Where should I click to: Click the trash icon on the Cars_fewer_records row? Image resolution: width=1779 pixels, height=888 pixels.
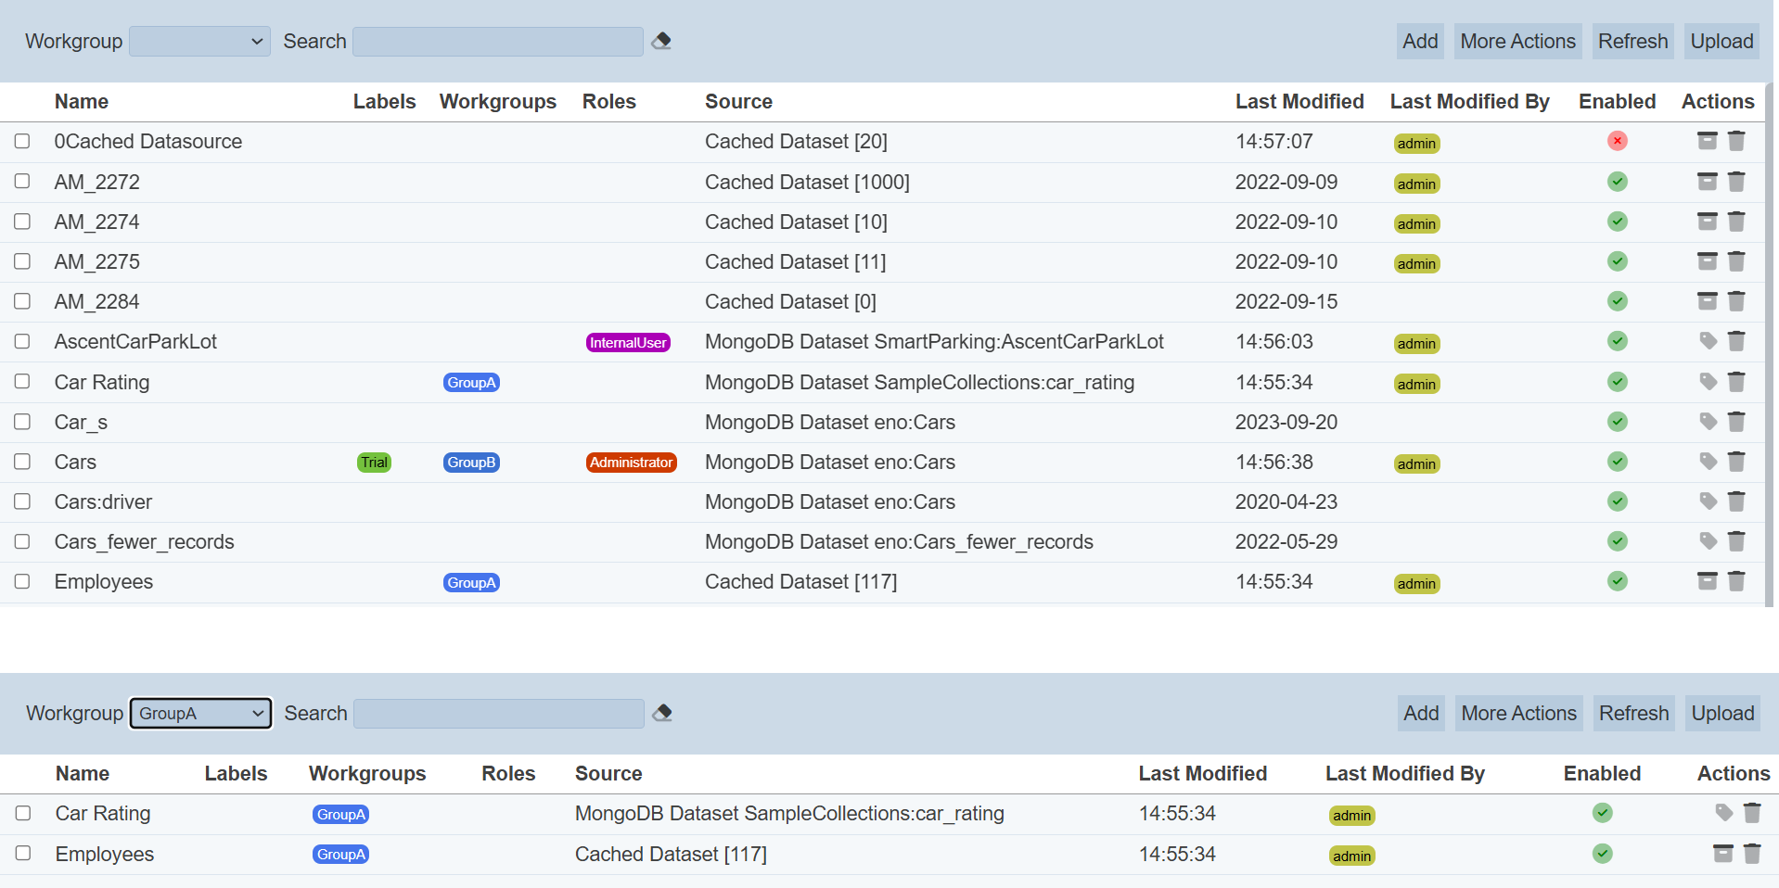pyautogui.click(x=1736, y=541)
